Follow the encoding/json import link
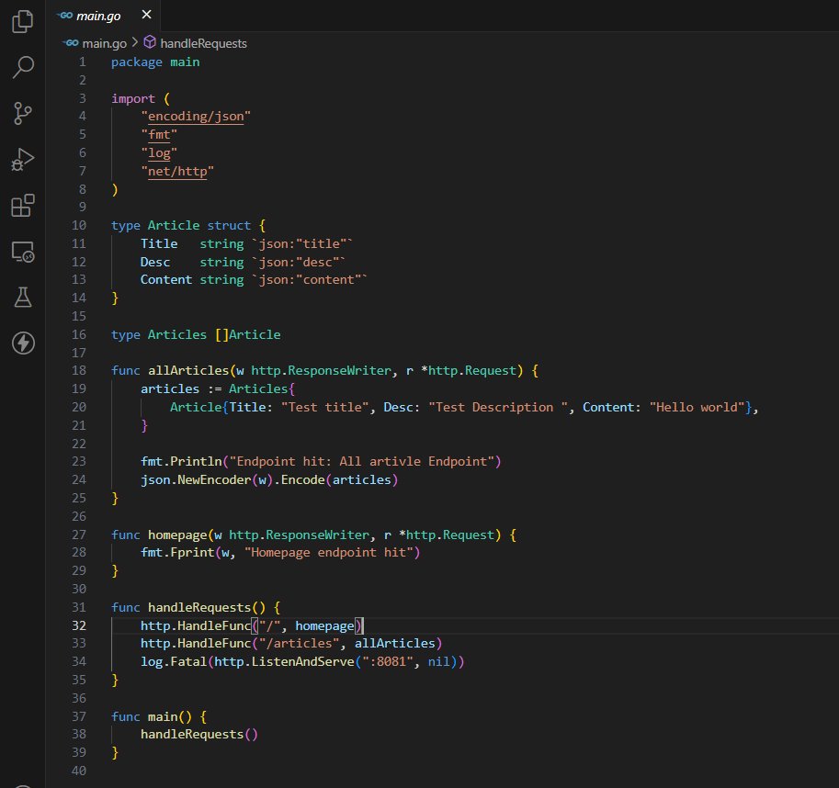839x788 pixels. (196, 116)
